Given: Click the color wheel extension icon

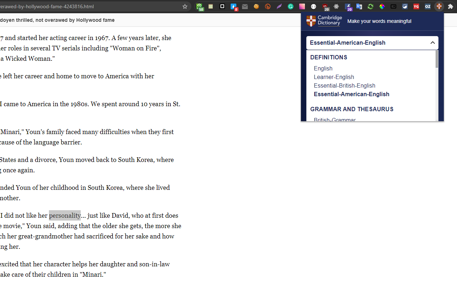Looking at the screenshot, I should coord(382,6).
